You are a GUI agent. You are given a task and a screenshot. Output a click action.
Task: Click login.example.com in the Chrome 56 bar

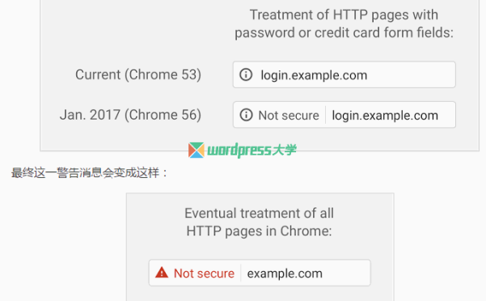(x=385, y=116)
